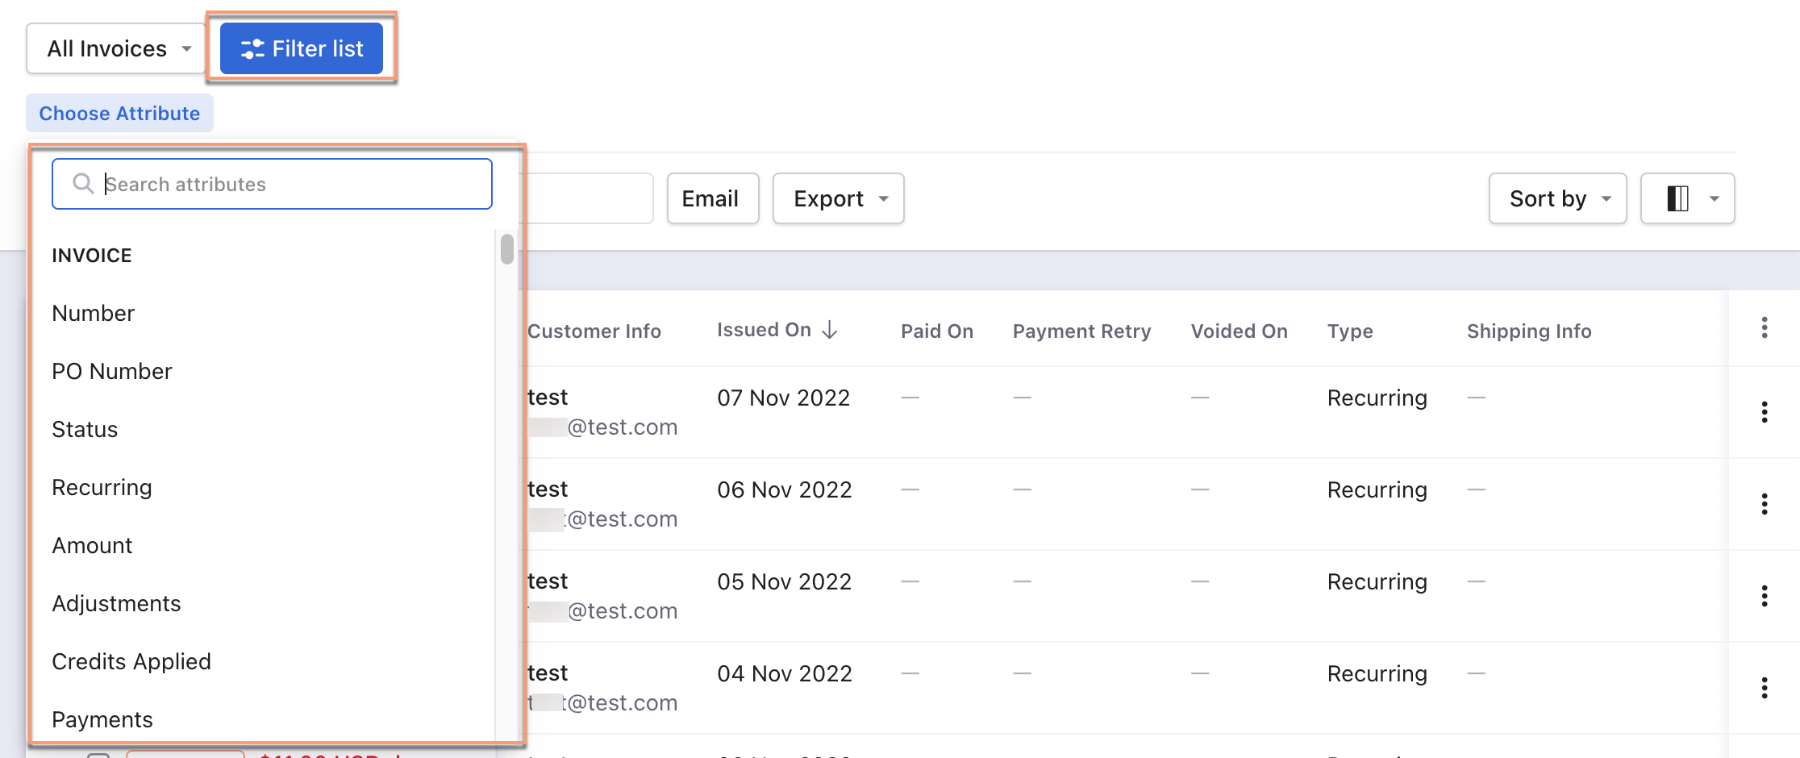Expand the Export dropdown
The width and height of the screenshot is (1800, 758).
coord(839,198)
